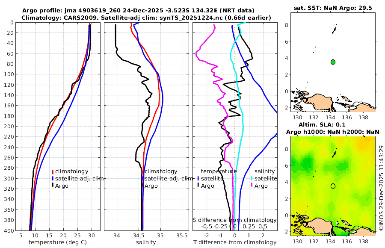Screen dimensions: 385x248
Task: Click the 'Altim. SLA: 0.1' heading
Action: tap(322, 125)
